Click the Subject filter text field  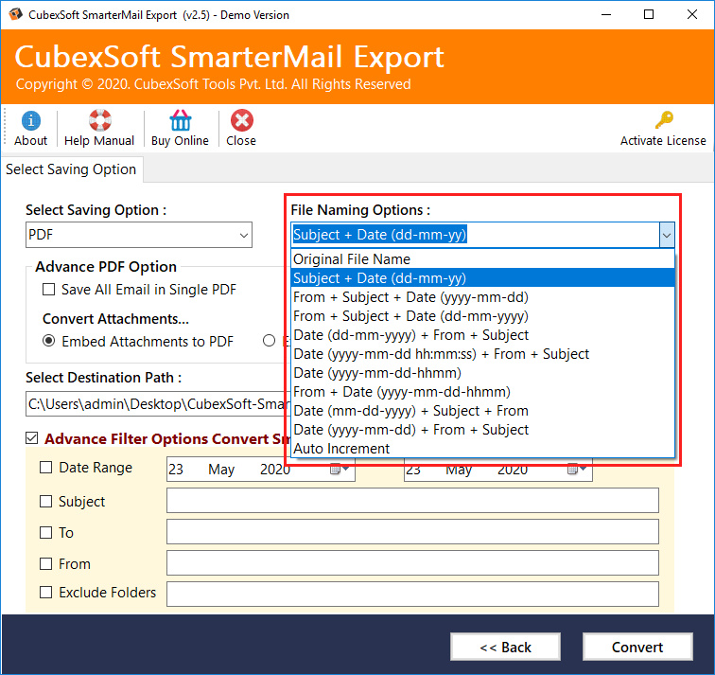tap(412, 500)
